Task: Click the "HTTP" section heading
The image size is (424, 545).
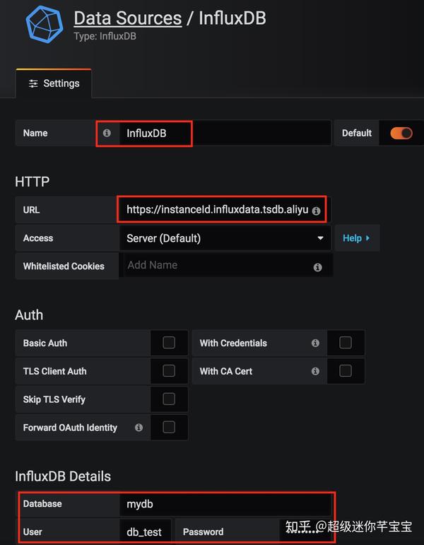Action: pos(32,182)
